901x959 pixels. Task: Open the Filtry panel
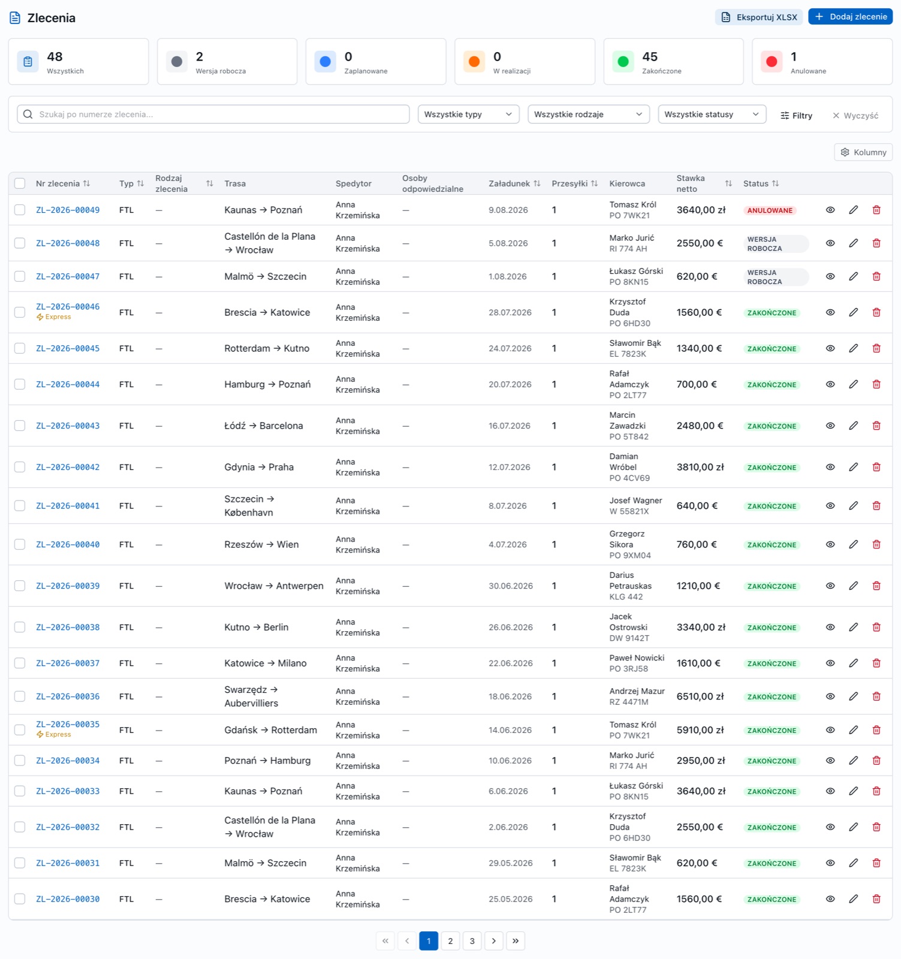pyautogui.click(x=796, y=115)
